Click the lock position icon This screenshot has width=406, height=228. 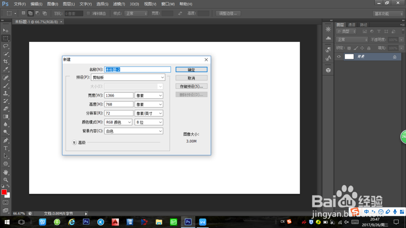click(362, 48)
